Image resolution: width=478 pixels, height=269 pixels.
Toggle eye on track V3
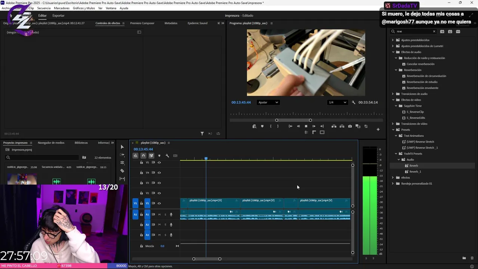point(159,183)
